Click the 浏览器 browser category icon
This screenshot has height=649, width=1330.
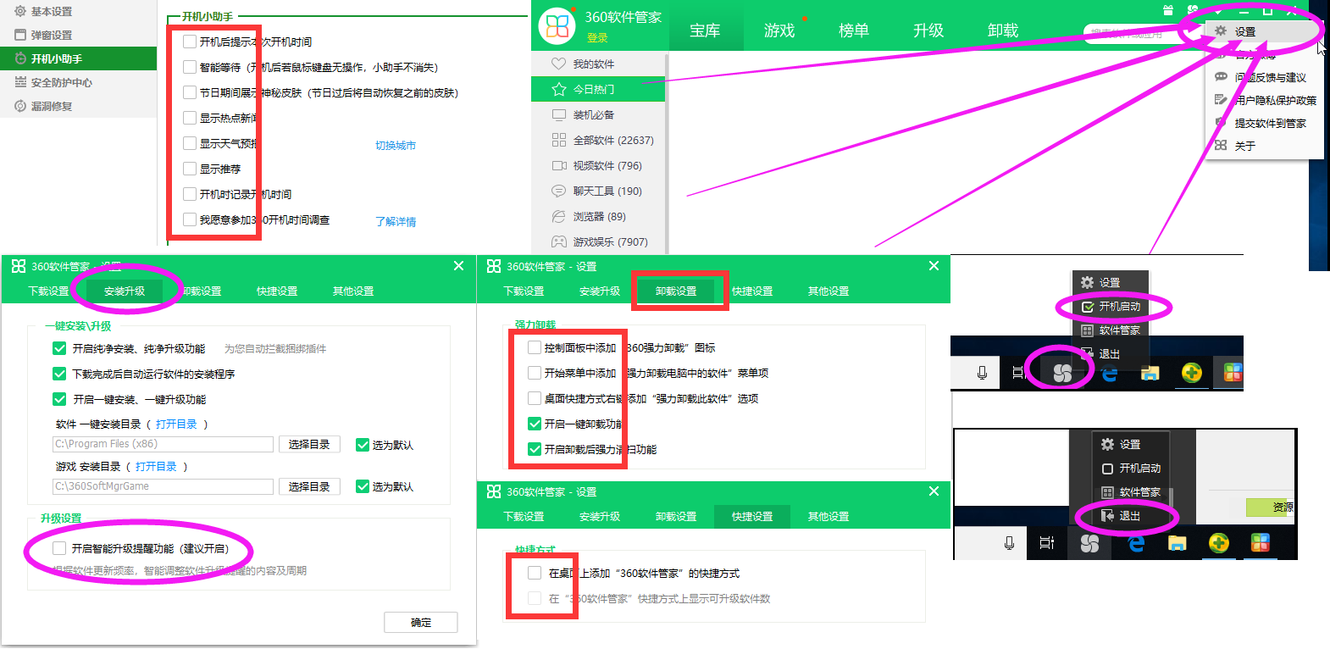coord(558,216)
